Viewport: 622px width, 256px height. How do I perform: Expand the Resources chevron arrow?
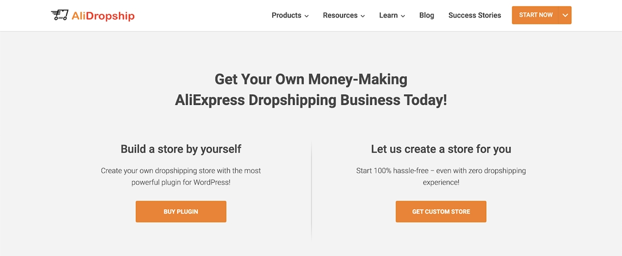pos(363,16)
